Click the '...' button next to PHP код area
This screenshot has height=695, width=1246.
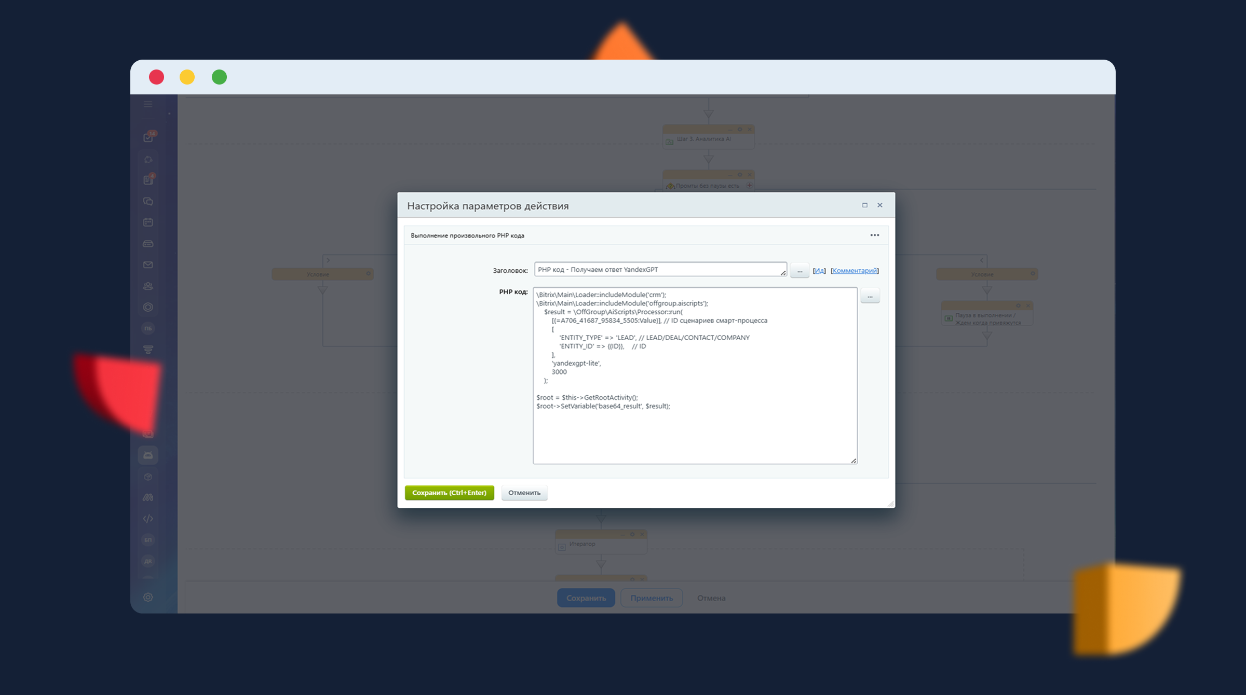coord(870,296)
